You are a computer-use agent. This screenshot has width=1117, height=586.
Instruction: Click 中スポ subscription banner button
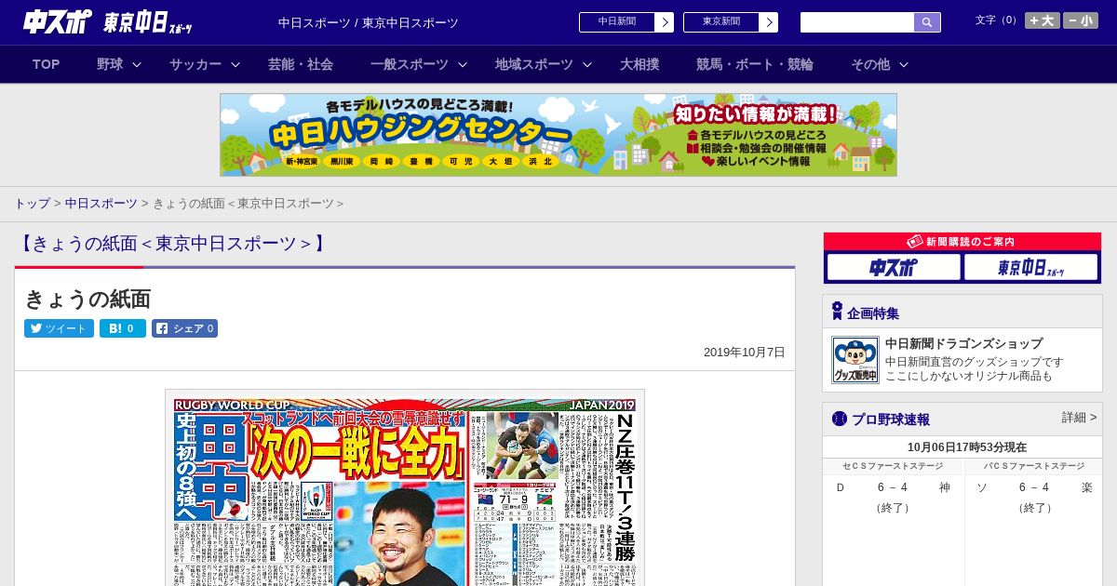pos(894,268)
